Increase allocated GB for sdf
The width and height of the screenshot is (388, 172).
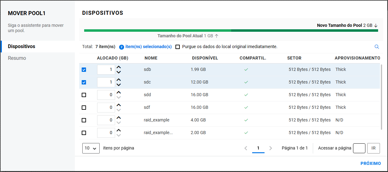(x=119, y=105)
